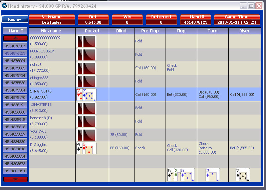
Task: Click the river card 7 of spades
Action: pyautogui.click(x=243, y=175)
